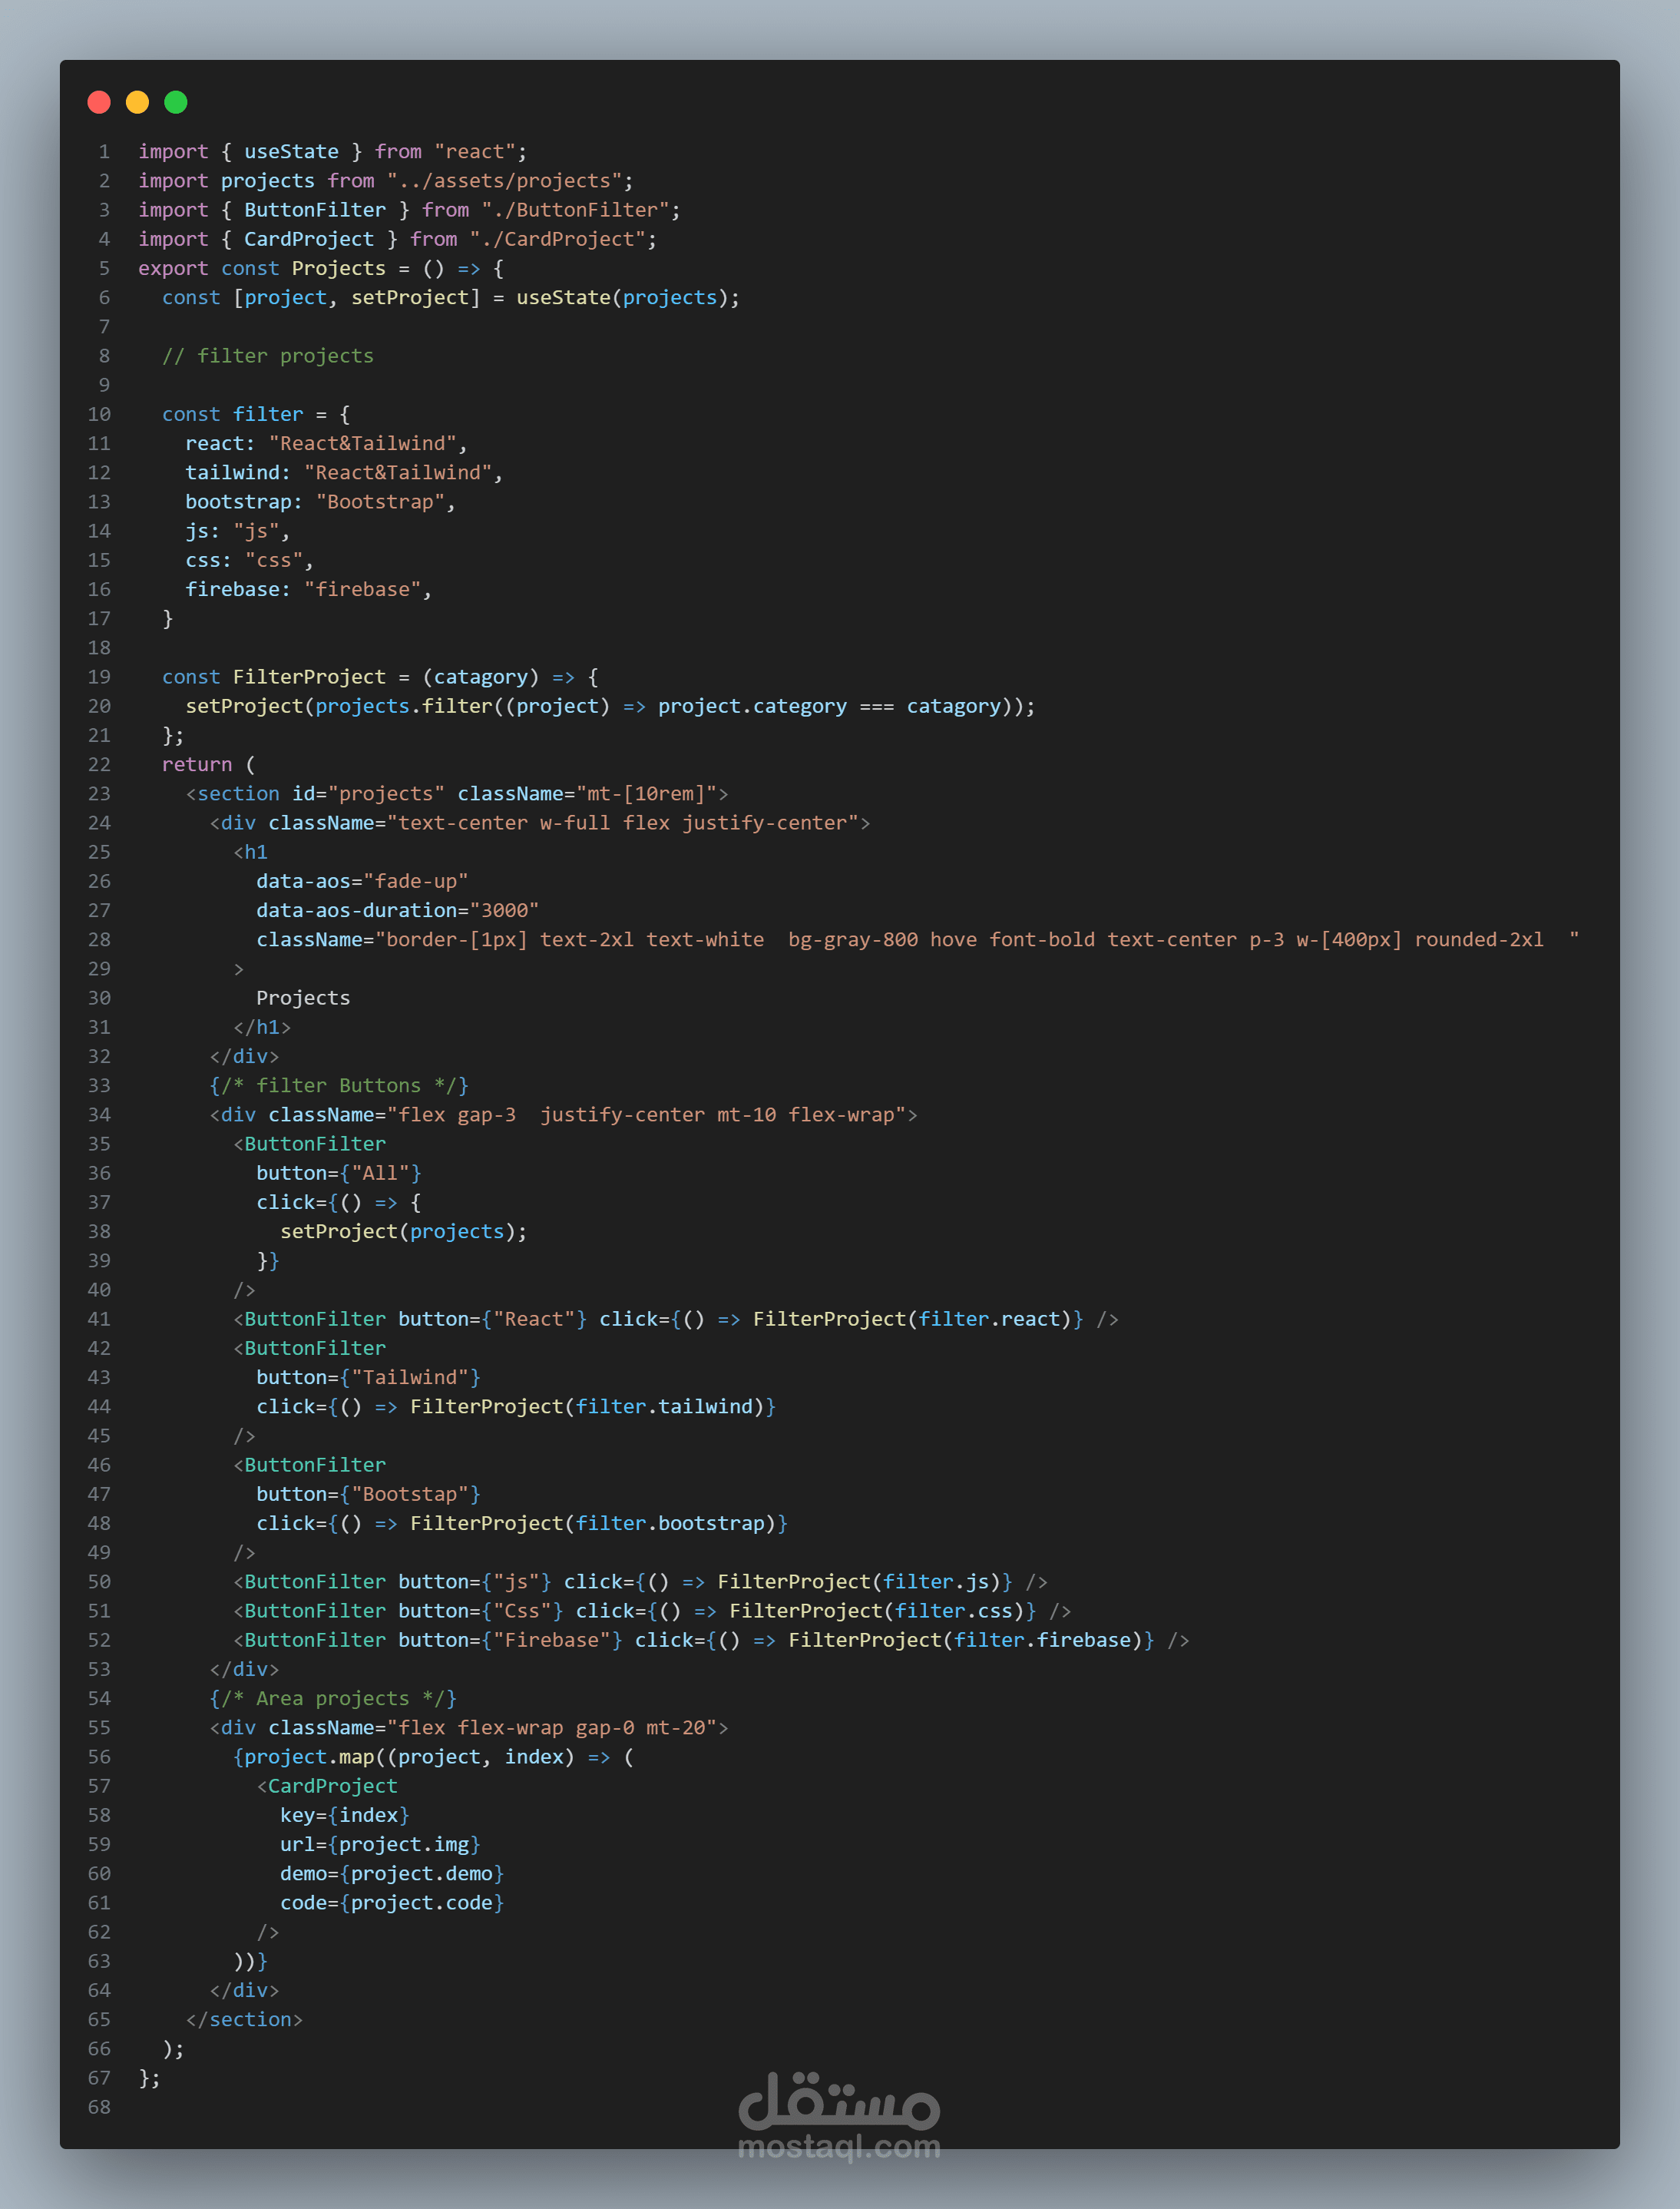
Task: Click "flex gap-3" string on line 34
Action: point(457,1114)
